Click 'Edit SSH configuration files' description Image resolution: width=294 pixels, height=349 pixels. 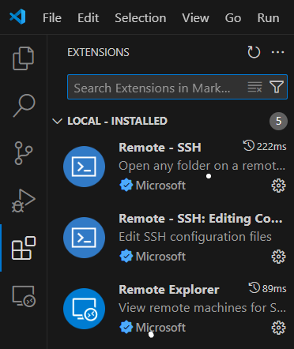(195, 237)
